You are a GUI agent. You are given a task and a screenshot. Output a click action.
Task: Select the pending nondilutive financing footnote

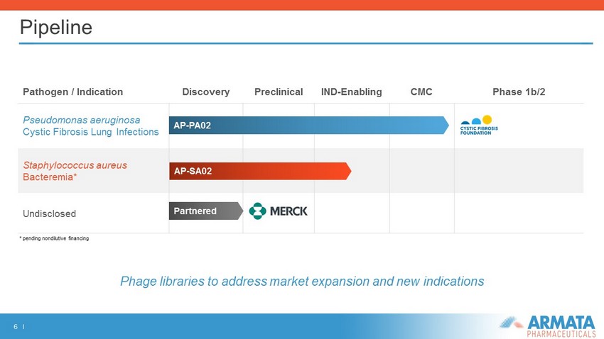pos(54,238)
